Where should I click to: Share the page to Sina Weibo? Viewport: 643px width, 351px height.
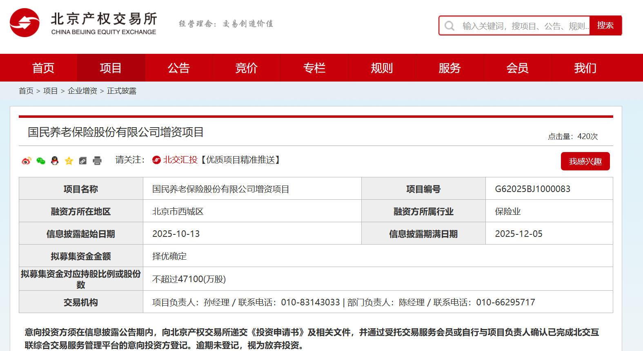coord(26,161)
